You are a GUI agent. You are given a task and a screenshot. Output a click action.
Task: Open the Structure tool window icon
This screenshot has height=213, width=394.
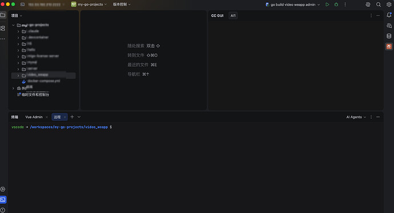pos(3,28)
